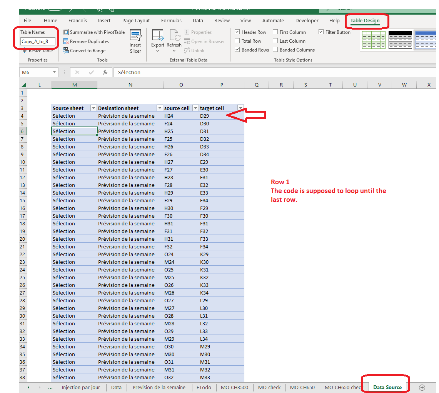This screenshot has height=393, width=439.
Task: Select the green table style swatch
Action: coord(374,40)
